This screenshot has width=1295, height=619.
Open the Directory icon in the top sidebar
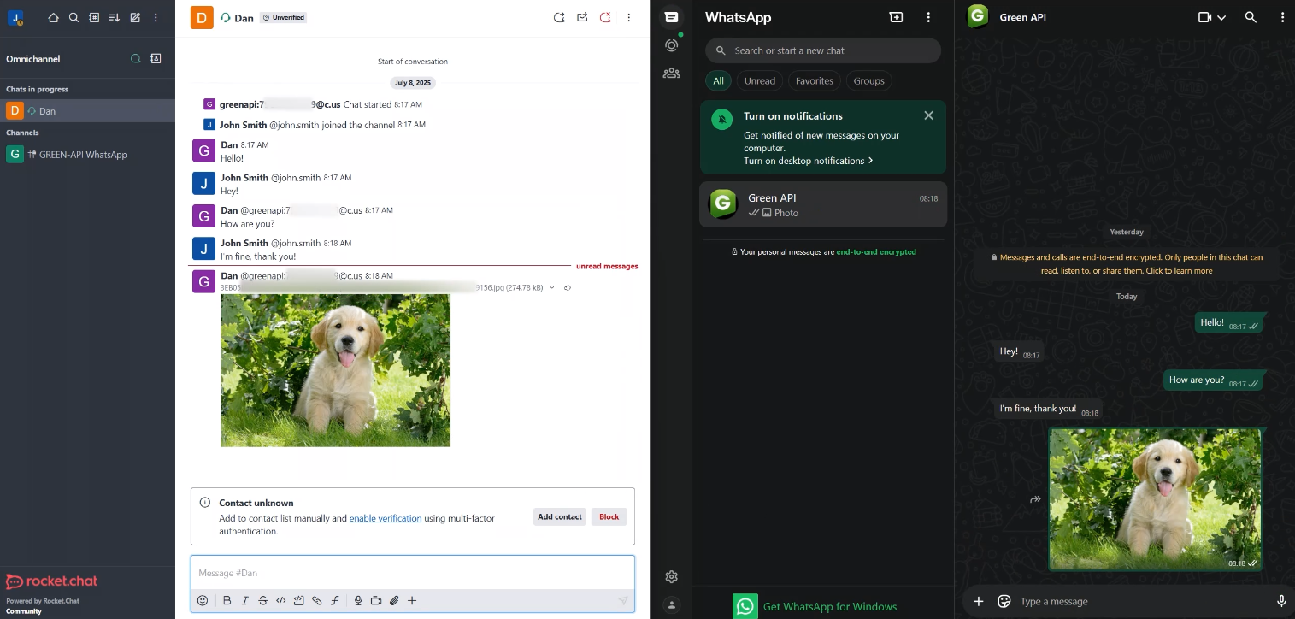pyautogui.click(x=94, y=17)
